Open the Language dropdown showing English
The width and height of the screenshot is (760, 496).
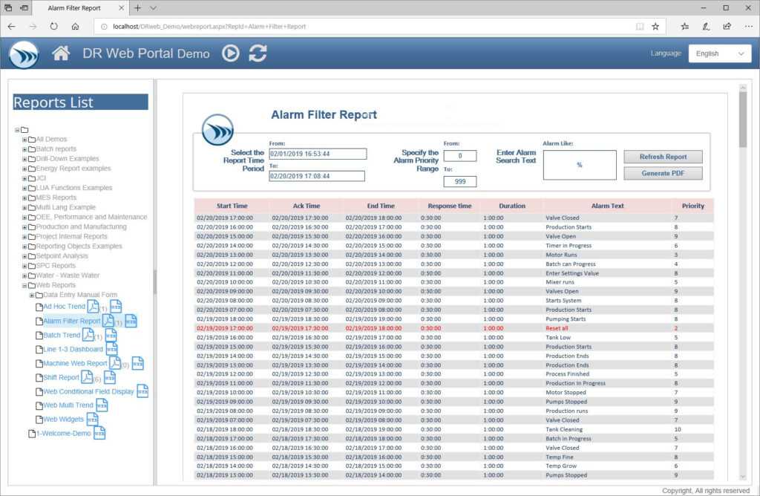coord(718,53)
